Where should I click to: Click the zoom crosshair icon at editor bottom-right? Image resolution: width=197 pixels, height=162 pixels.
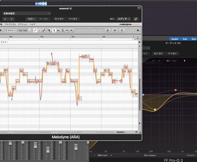click(x=137, y=132)
